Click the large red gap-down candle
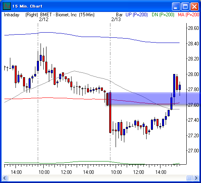This screenshot has width=201, height=183. (x=110, y=113)
